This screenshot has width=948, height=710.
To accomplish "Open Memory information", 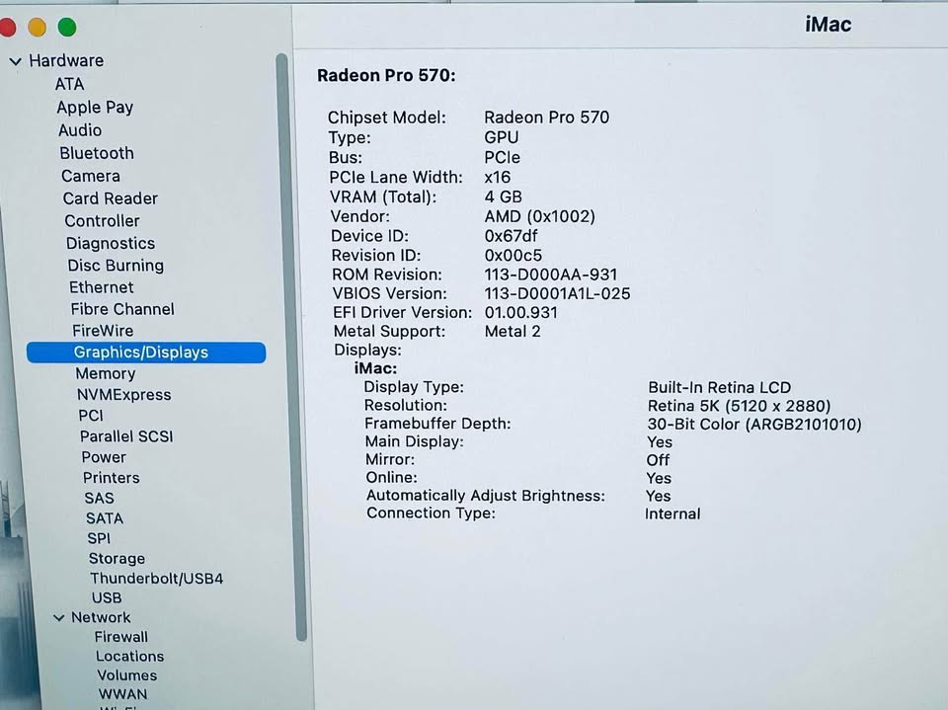I will pyautogui.click(x=106, y=373).
